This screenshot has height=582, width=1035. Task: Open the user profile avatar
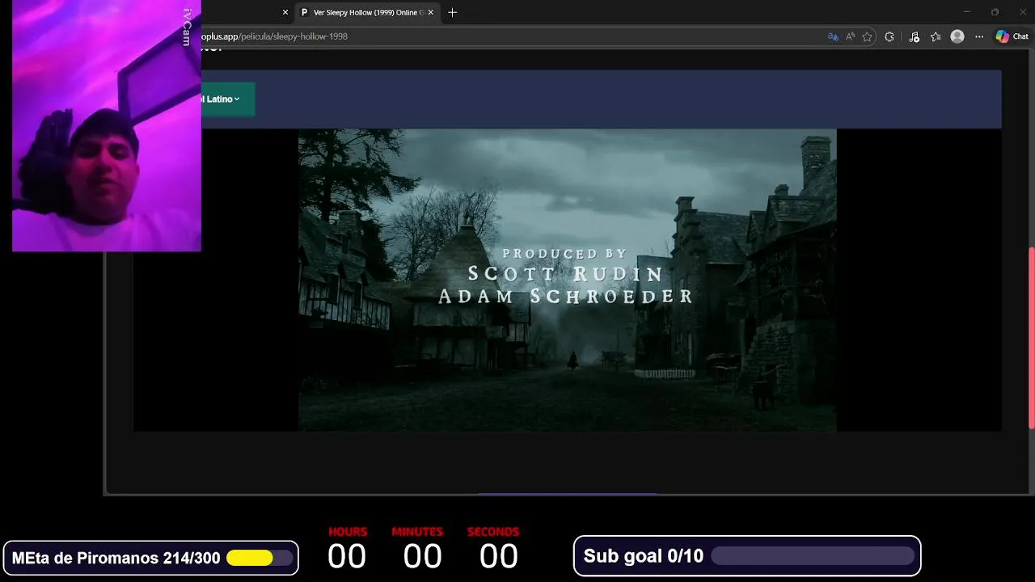957,36
